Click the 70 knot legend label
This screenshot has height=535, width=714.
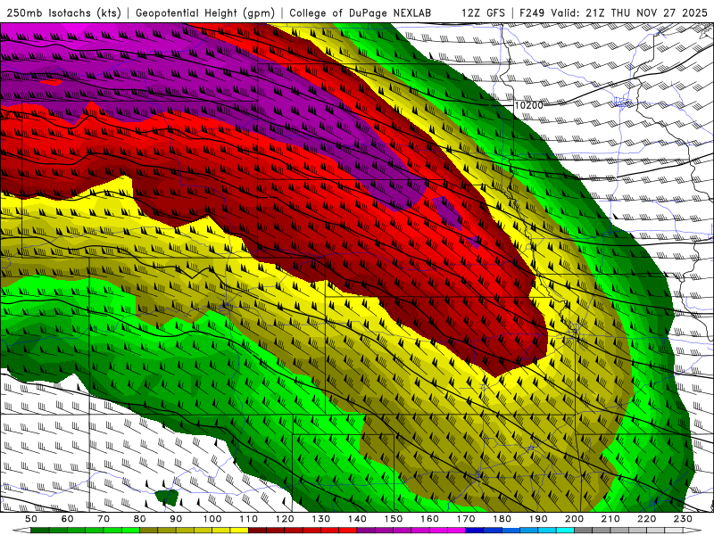[x=104, y=519]
